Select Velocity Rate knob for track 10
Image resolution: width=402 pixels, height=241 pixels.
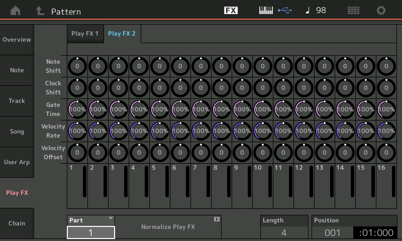tap(262, 131)
